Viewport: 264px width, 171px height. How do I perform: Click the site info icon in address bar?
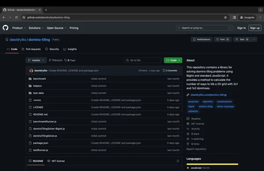(x=24, y=18)
